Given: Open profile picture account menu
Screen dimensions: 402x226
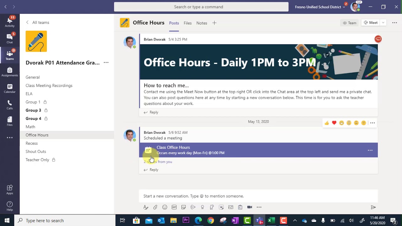Looking at the screenshot, I should pyautogui.click(x=355, y=7).
